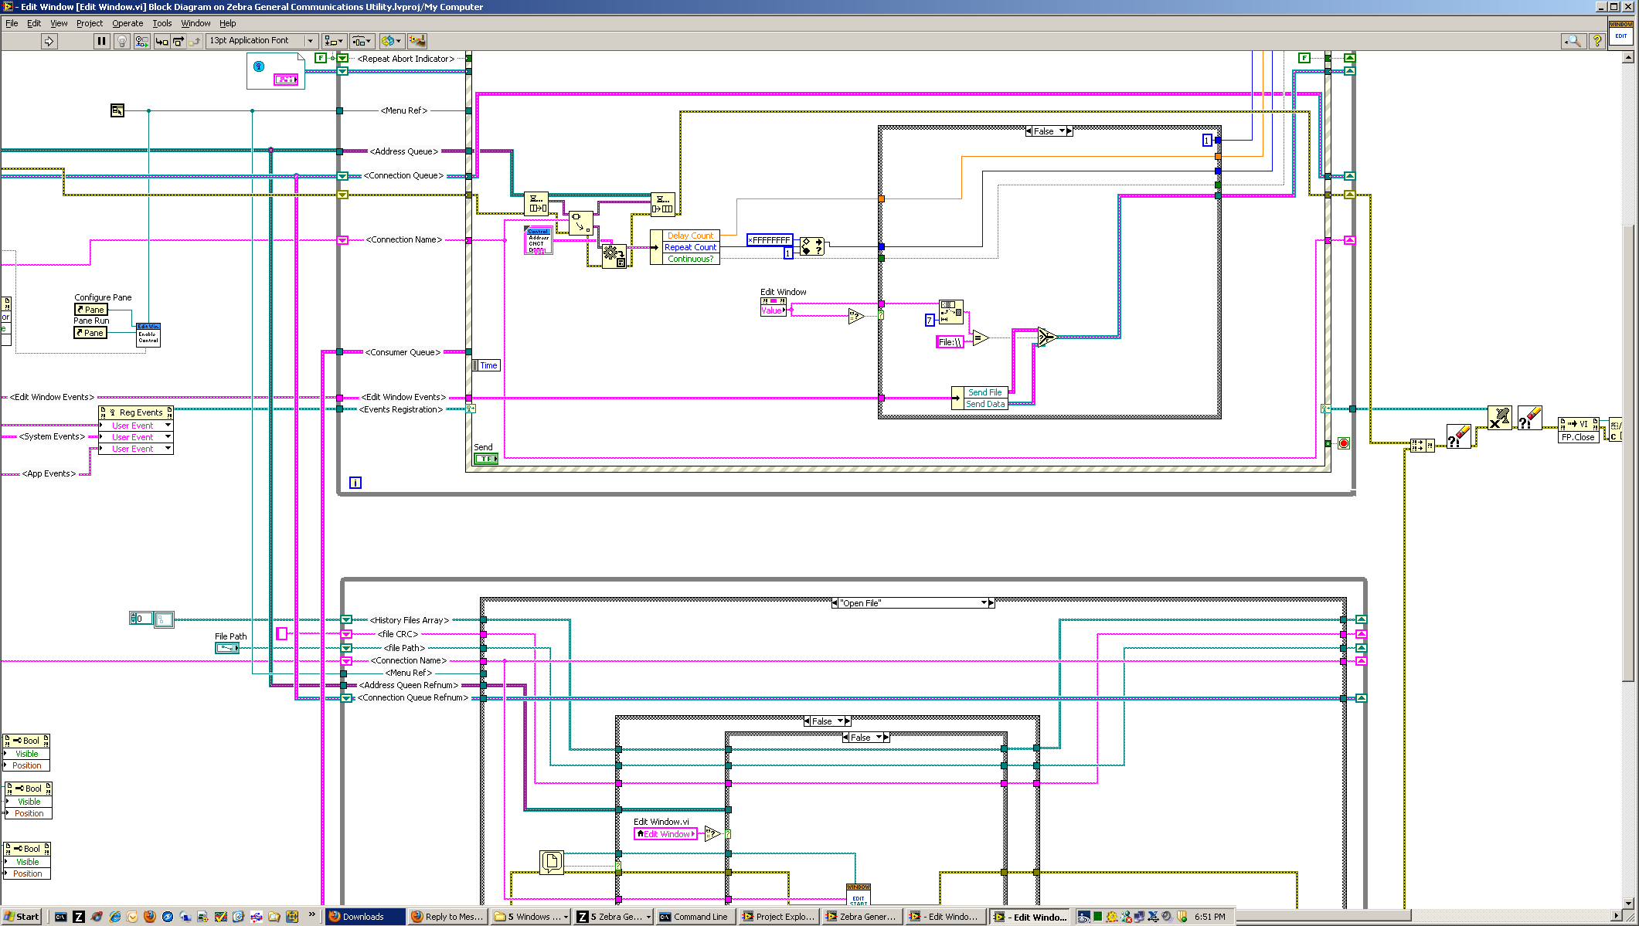Open the Tools menu

(162, 23)
